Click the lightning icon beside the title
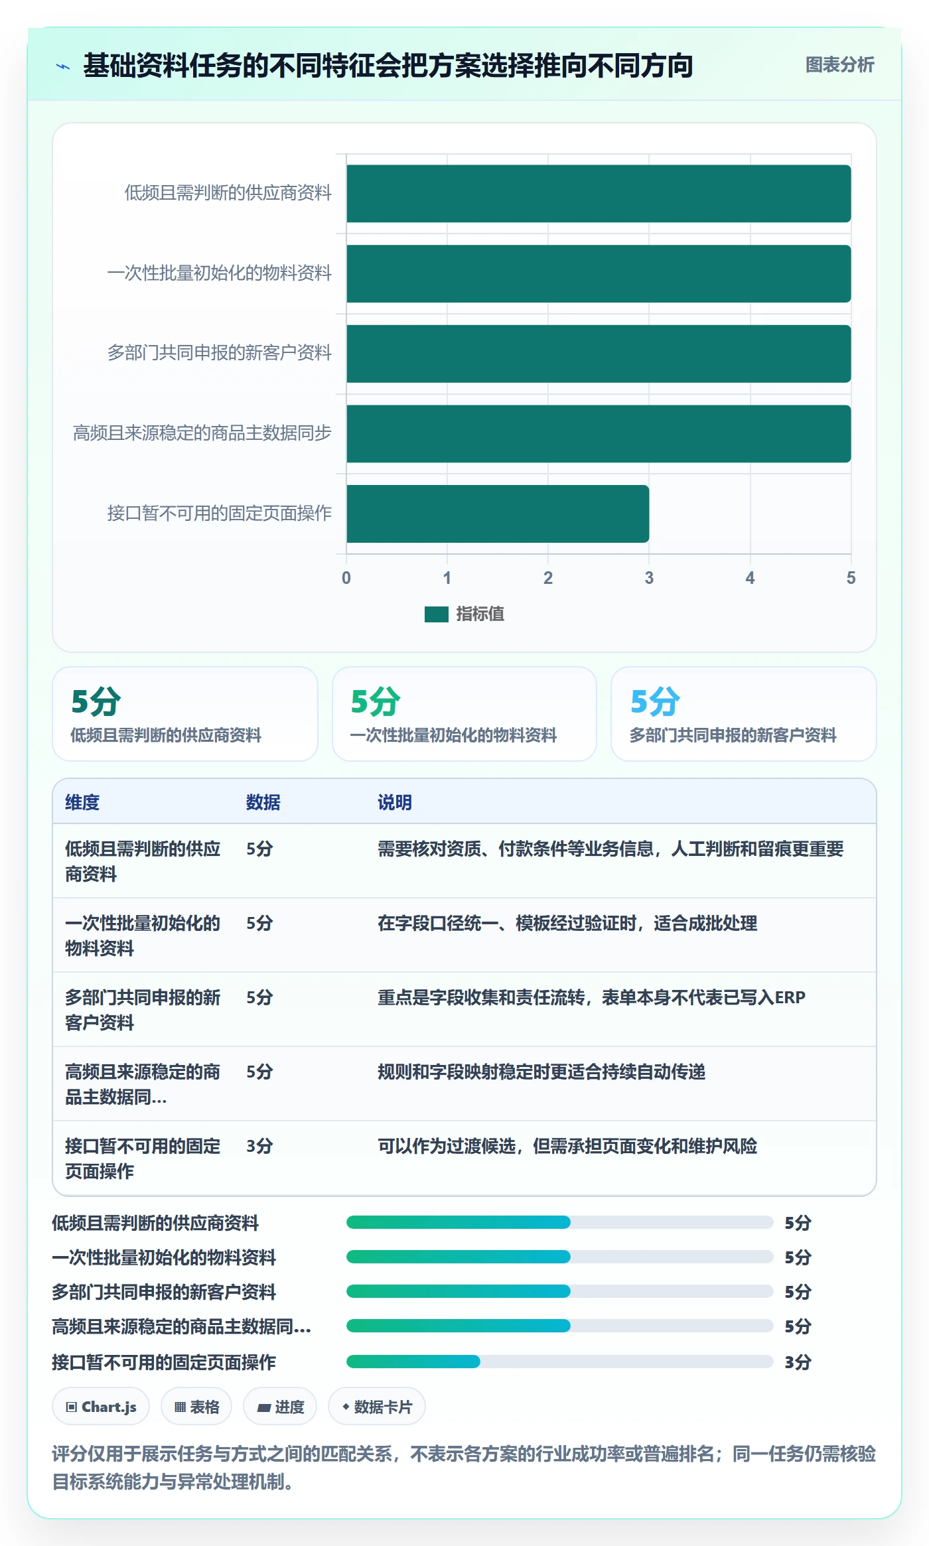Viewport: 929px width, 1546px height. point(63,66)
